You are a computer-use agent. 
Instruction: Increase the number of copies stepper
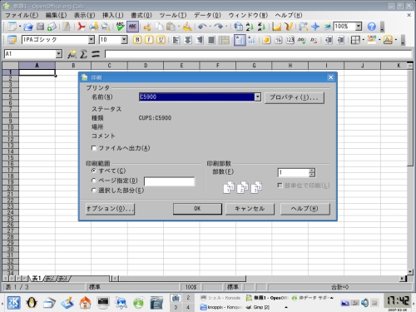(312, 171)
